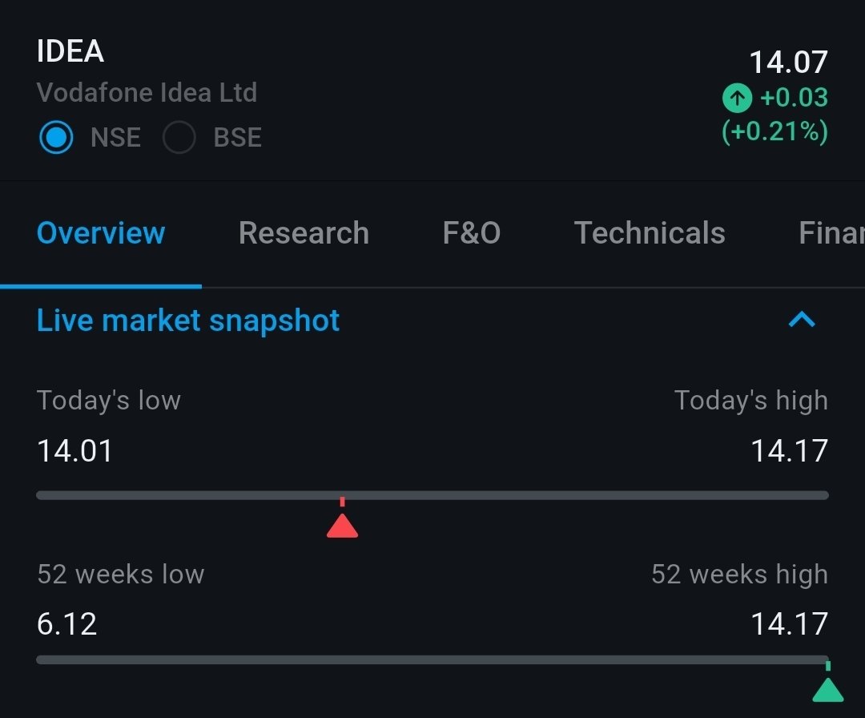Open the Overview tab

pyautogui.click(x=101, y=233)
